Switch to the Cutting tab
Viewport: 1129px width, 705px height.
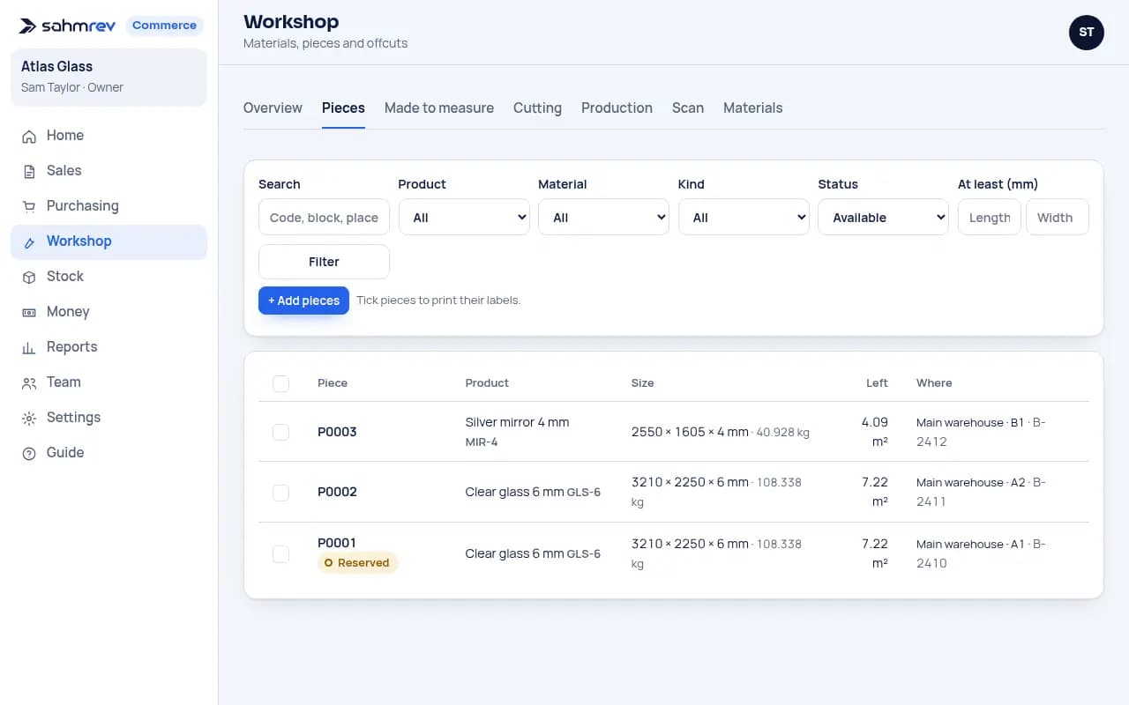537,108
